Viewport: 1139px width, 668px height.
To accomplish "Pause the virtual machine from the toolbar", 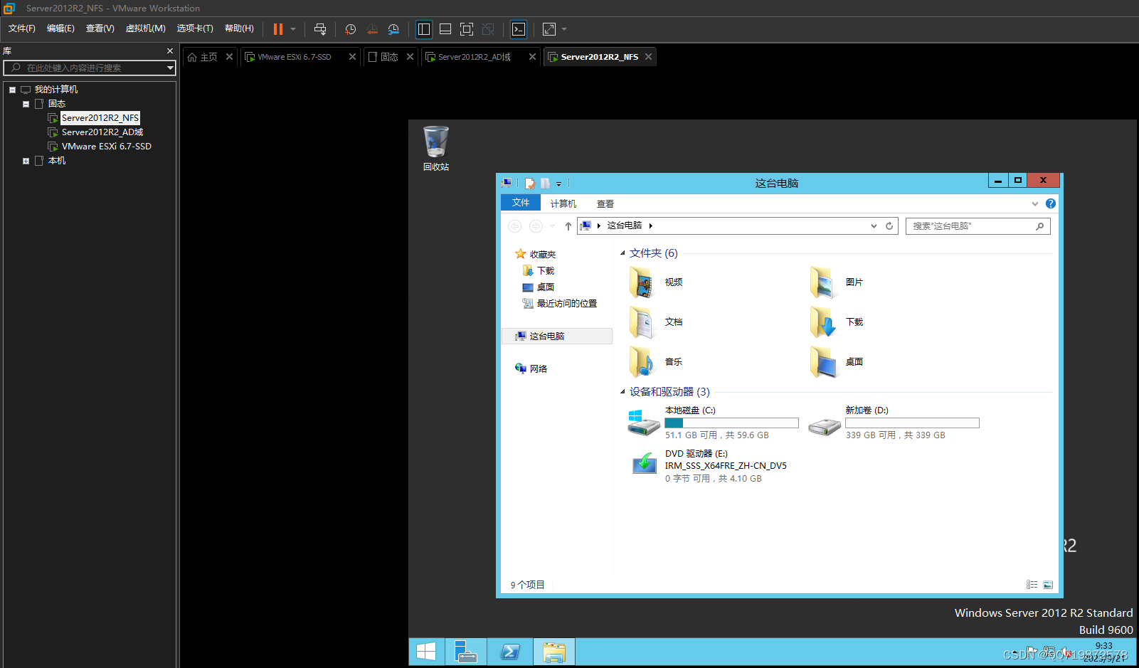I will (x=278, y=29).
